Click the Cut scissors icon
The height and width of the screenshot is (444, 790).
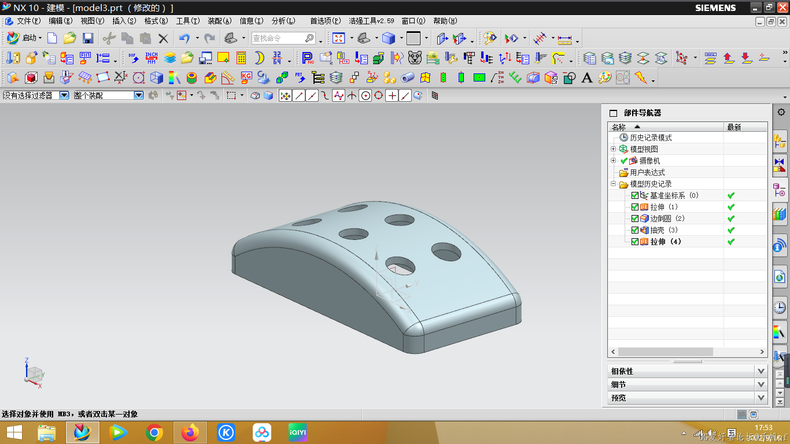click(x=109, y=38)
